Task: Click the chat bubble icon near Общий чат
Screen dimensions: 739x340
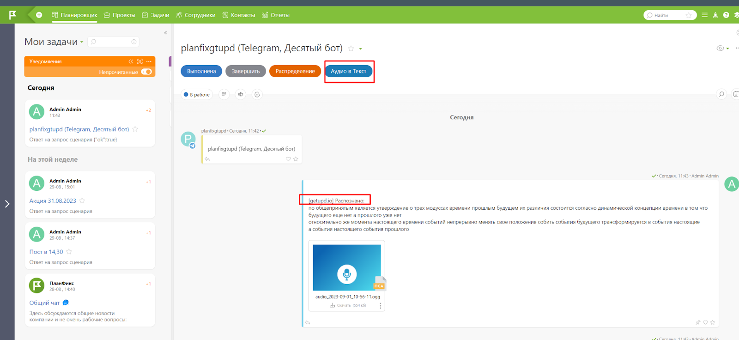Action: [x=66, y=303]
